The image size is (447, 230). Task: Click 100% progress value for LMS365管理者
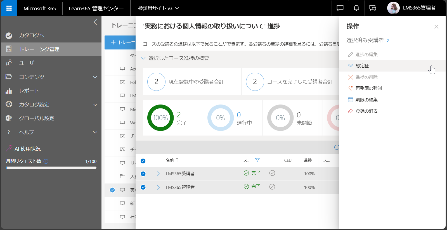309,187
